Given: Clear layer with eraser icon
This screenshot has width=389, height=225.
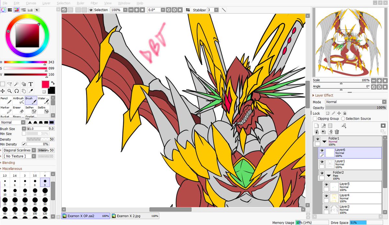Looking at the screenshot, I should pos(330,132).
